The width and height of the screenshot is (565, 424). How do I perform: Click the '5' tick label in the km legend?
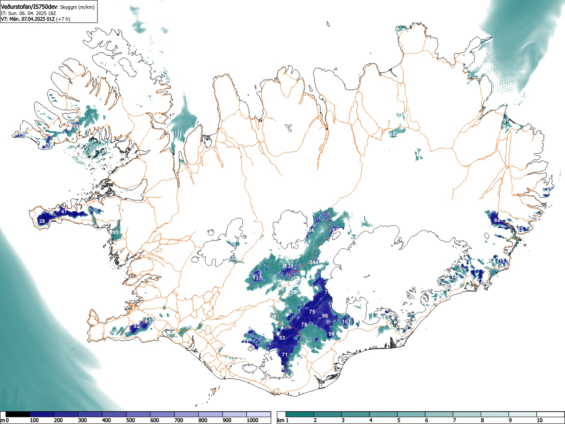coord(399,420)
